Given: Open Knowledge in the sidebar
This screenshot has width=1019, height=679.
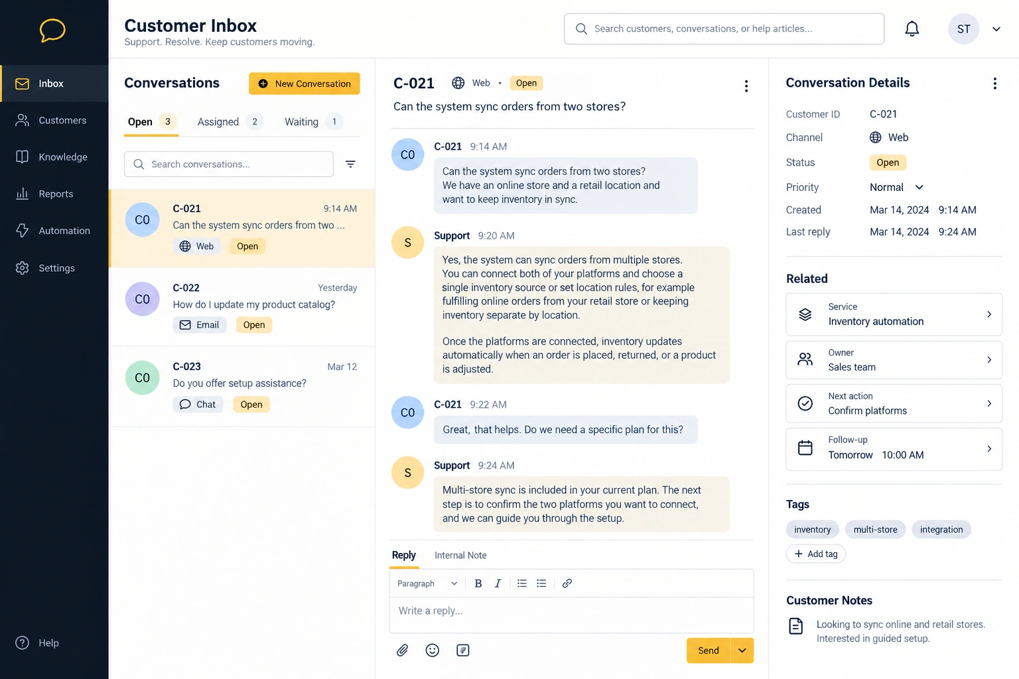Looking at the screenshot, I should pyautogui.click(x=54, y=157).
